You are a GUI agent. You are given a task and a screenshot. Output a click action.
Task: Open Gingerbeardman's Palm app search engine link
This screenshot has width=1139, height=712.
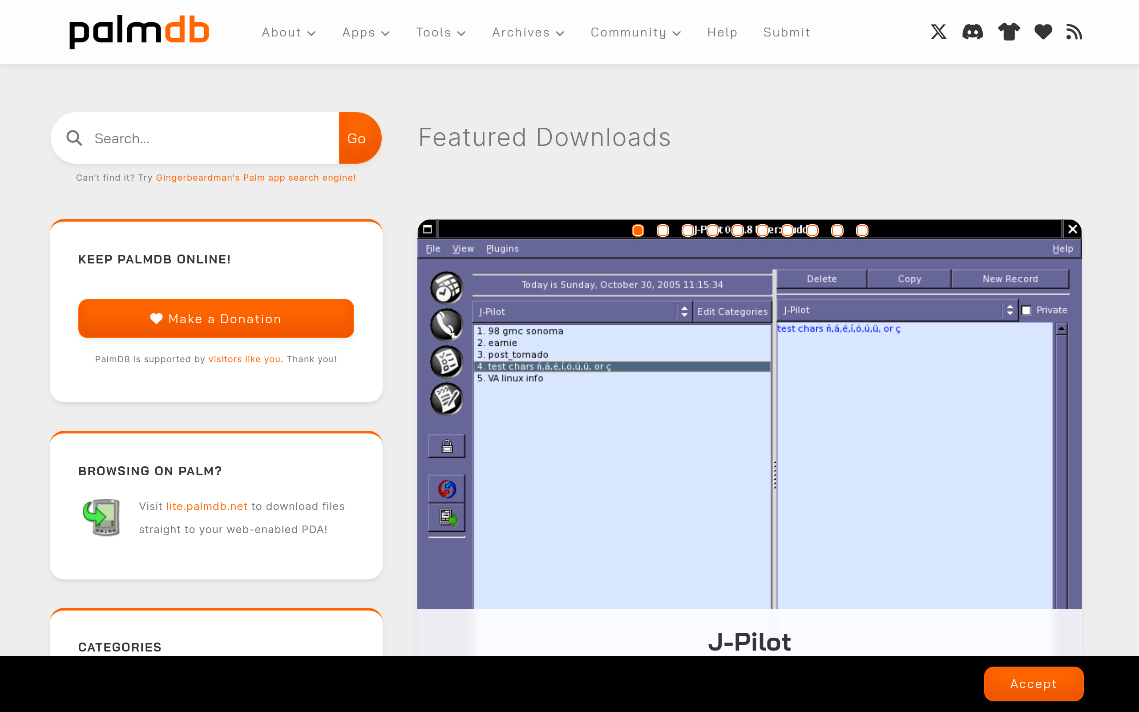coord(255,178)
